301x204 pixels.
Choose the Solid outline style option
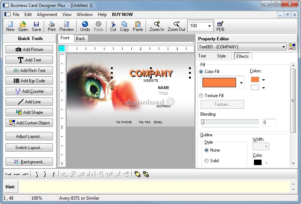[x=207, y=160]
